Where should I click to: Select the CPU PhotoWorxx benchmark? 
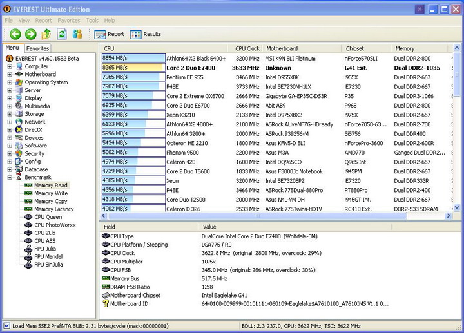pyautogui.click(x=55, y=225)
